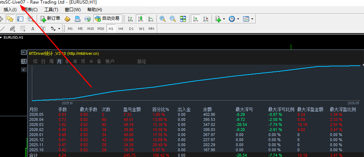Select H1 timeframe

pyautogui.click(x=111, y=29)
